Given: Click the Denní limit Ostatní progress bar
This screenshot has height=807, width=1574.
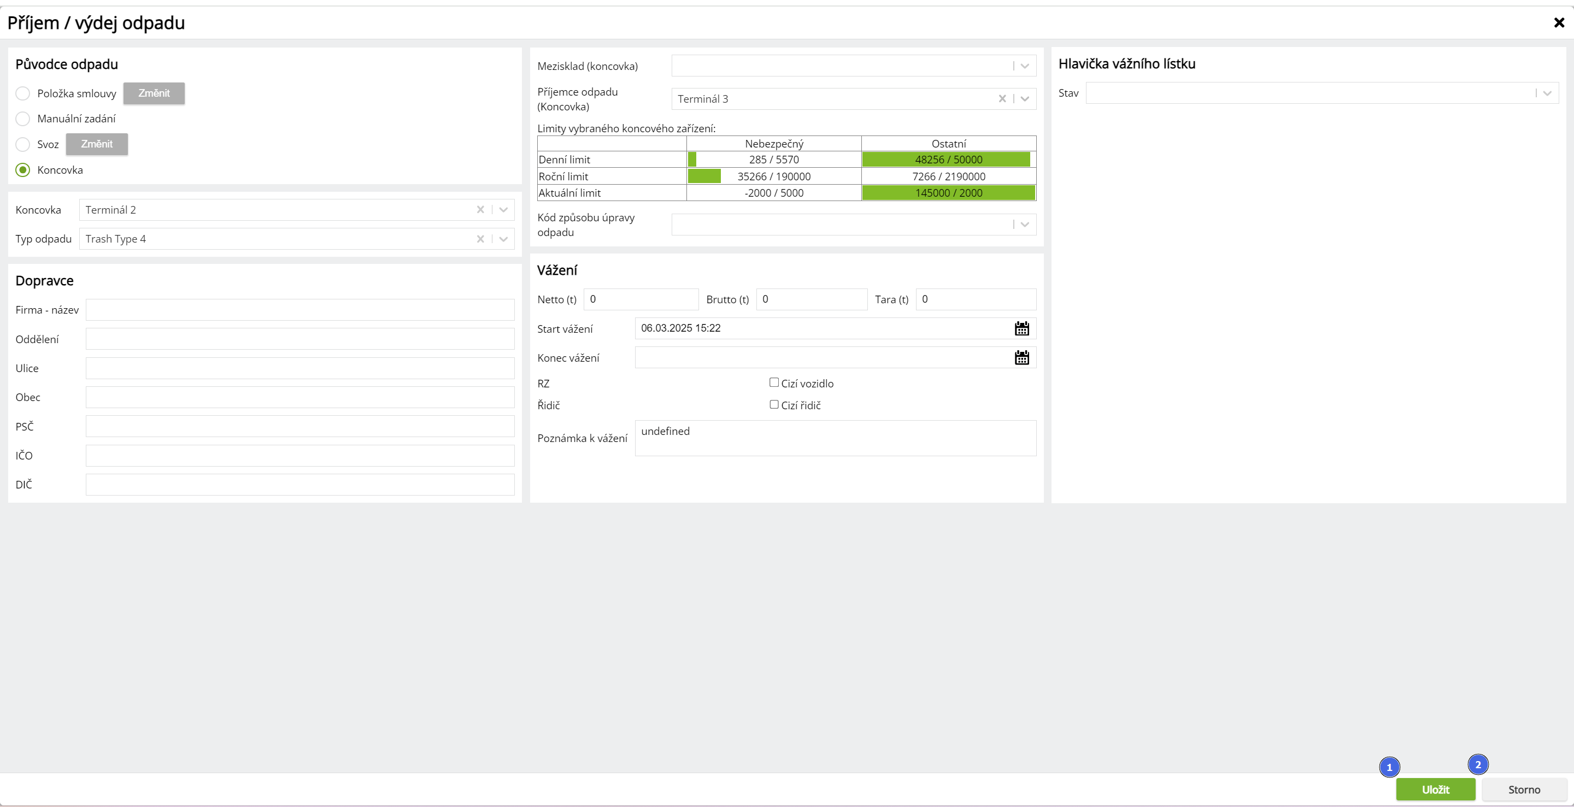Looking at the screenshot, I should [947, 160].
